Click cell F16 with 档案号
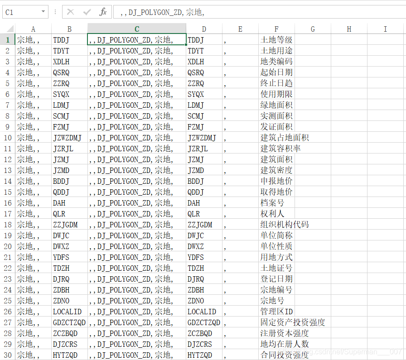The height and width of the screenshot is (360, 406). pos(276,203)
